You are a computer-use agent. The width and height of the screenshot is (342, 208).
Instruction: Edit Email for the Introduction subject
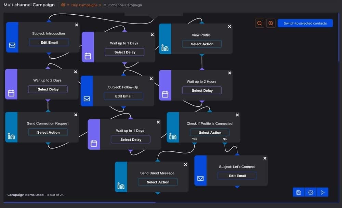49,42
